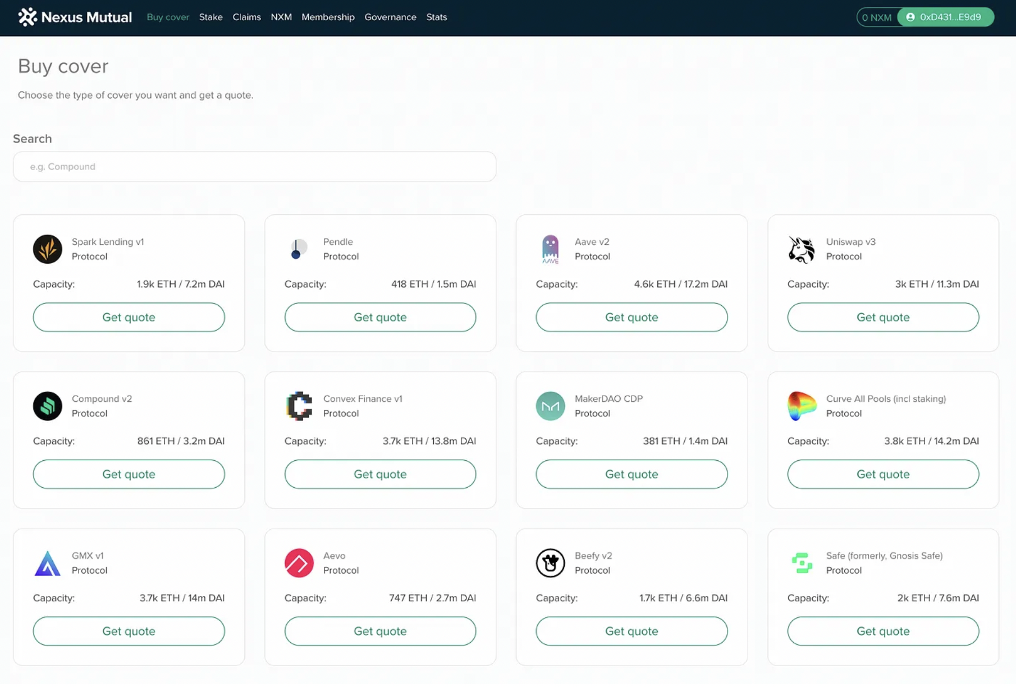
Task: Click capacity value 4.6k ETH / 17.2m DAI
Action: click(x=680, y=284)
